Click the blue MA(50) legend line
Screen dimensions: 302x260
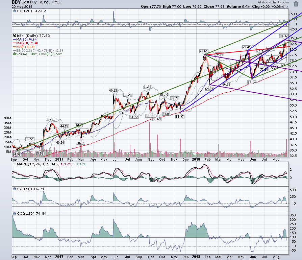point(15,40)
